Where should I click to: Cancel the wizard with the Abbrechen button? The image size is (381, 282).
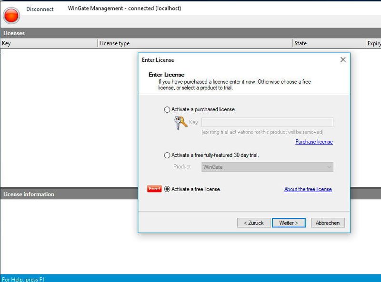(328, 223)
